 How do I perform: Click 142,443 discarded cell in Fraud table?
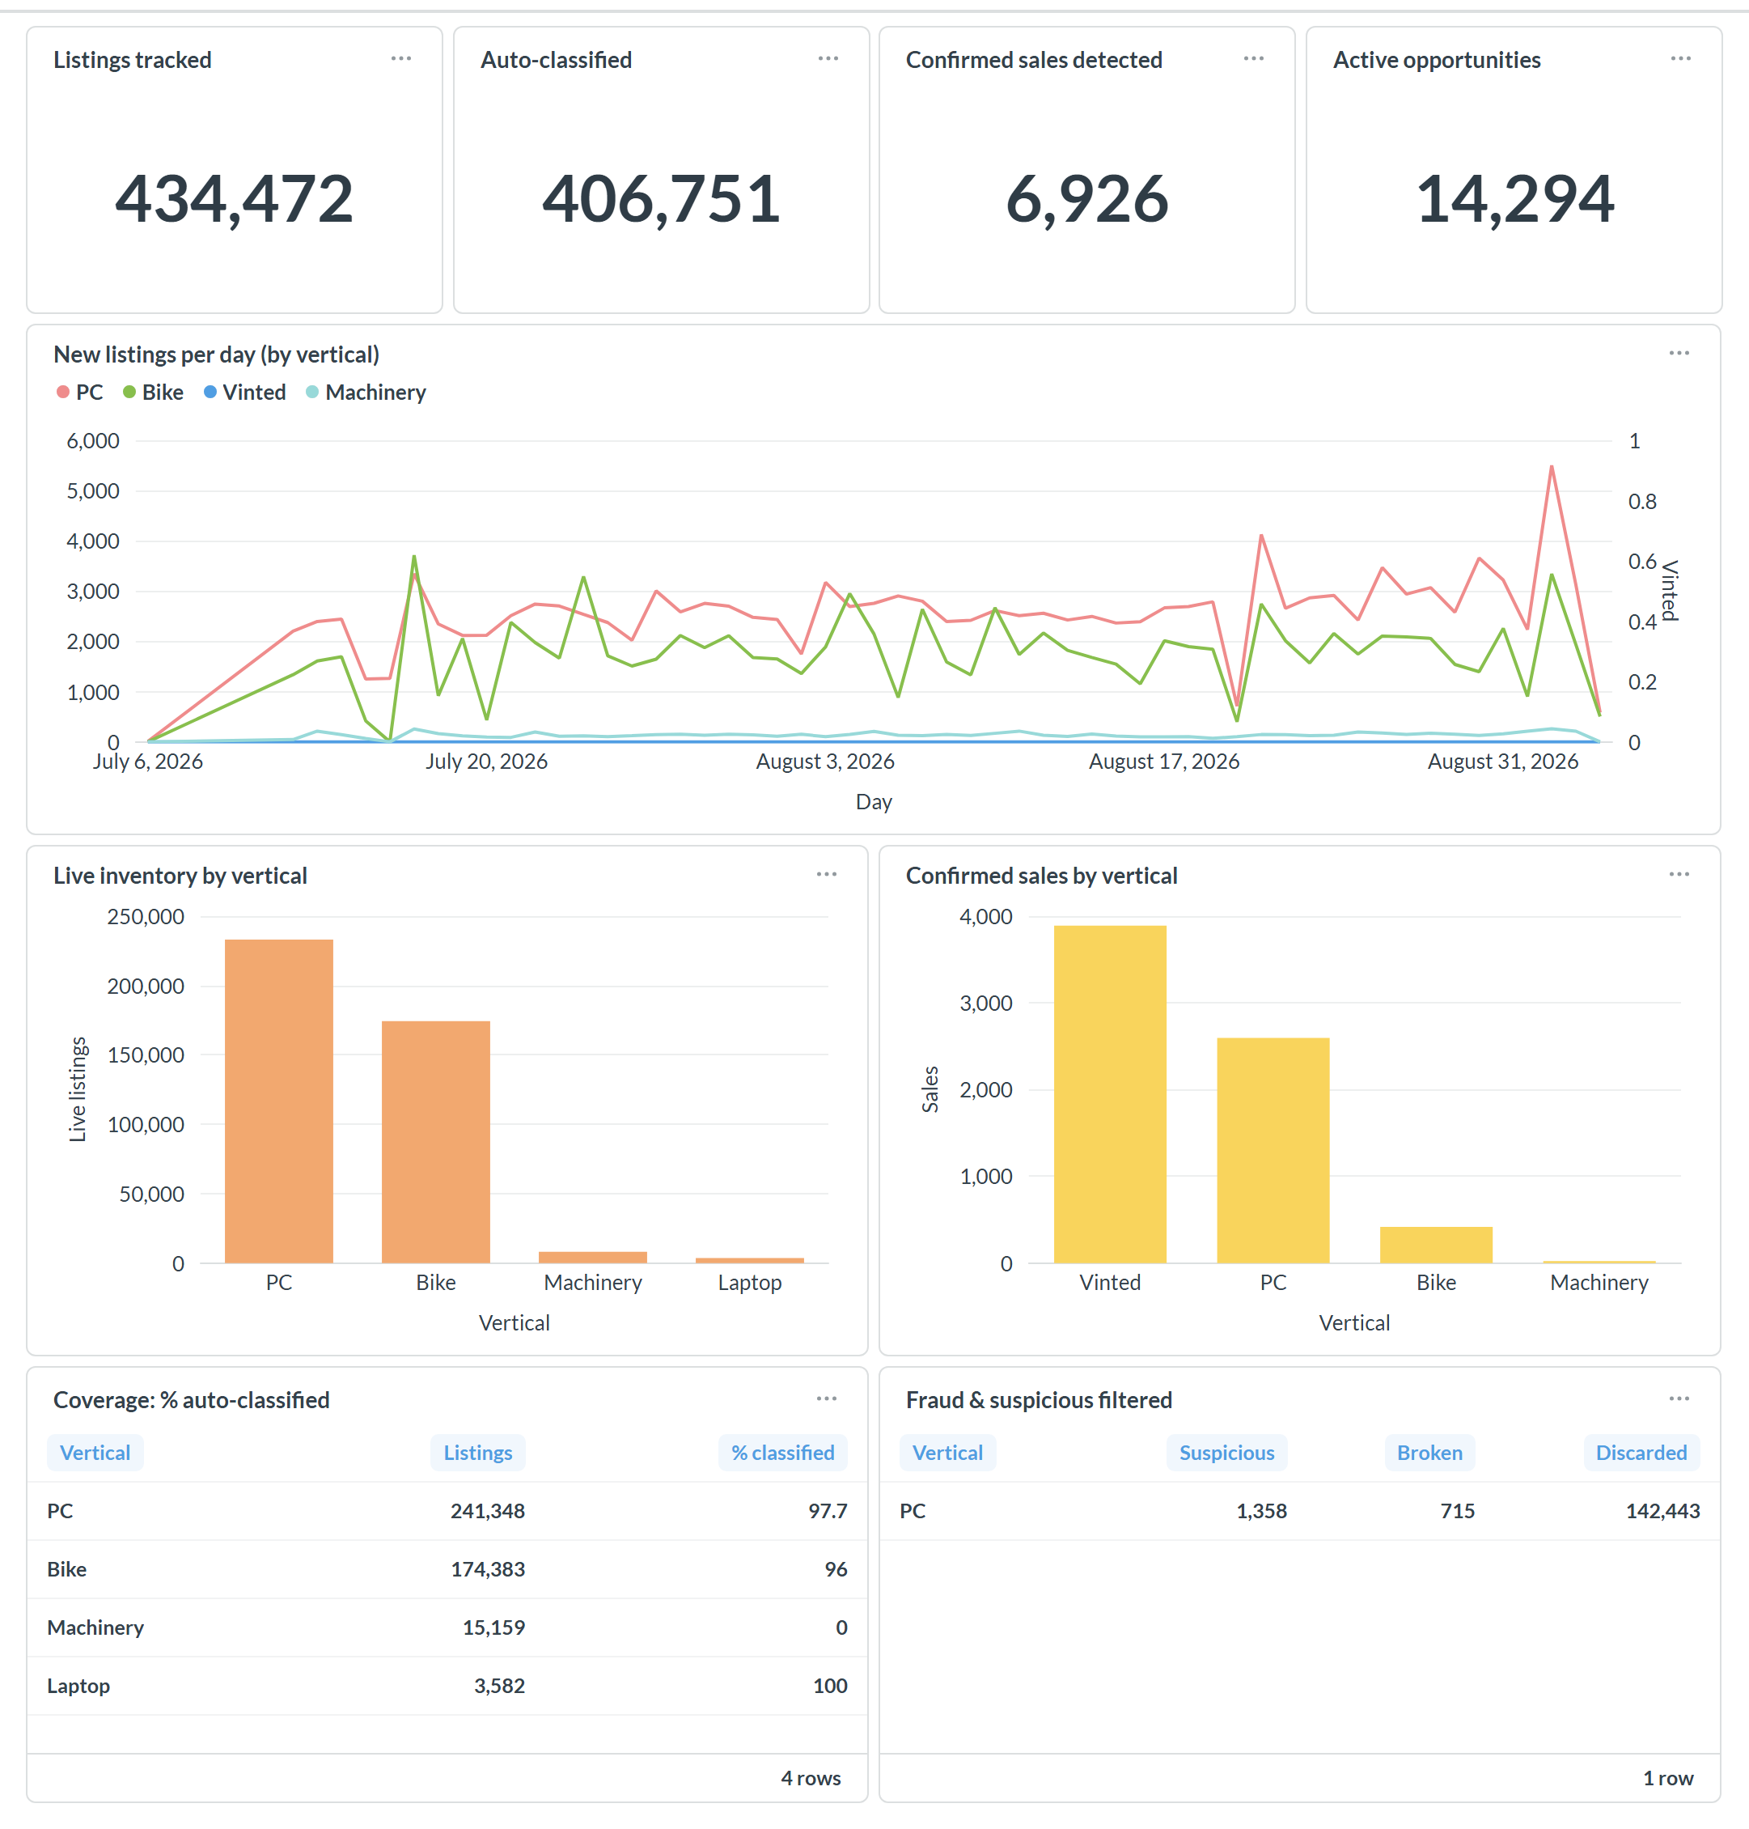tap(1662, 1511)
